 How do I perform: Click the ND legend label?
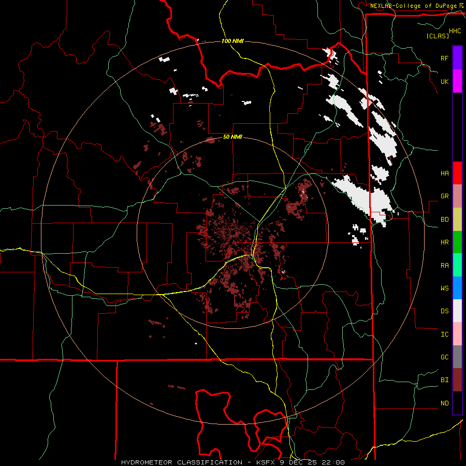pos(444,403)
